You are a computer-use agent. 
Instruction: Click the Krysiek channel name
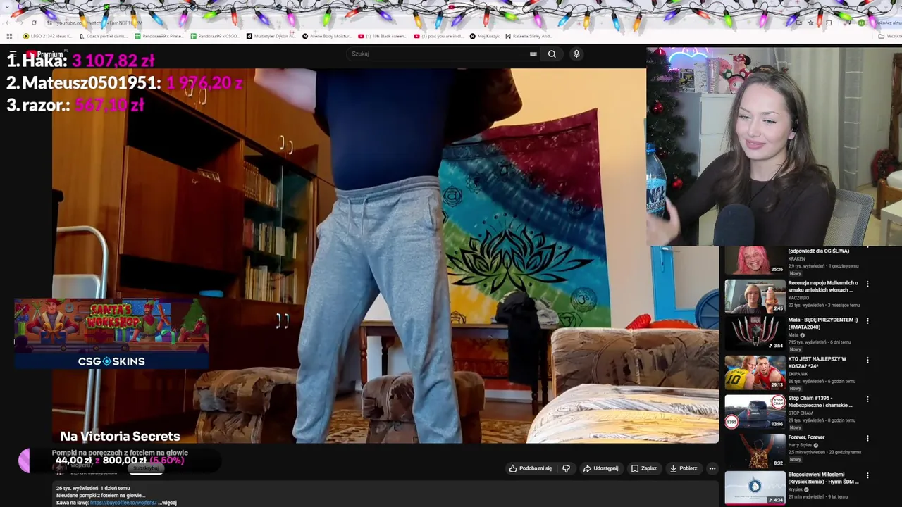point(796,489)
